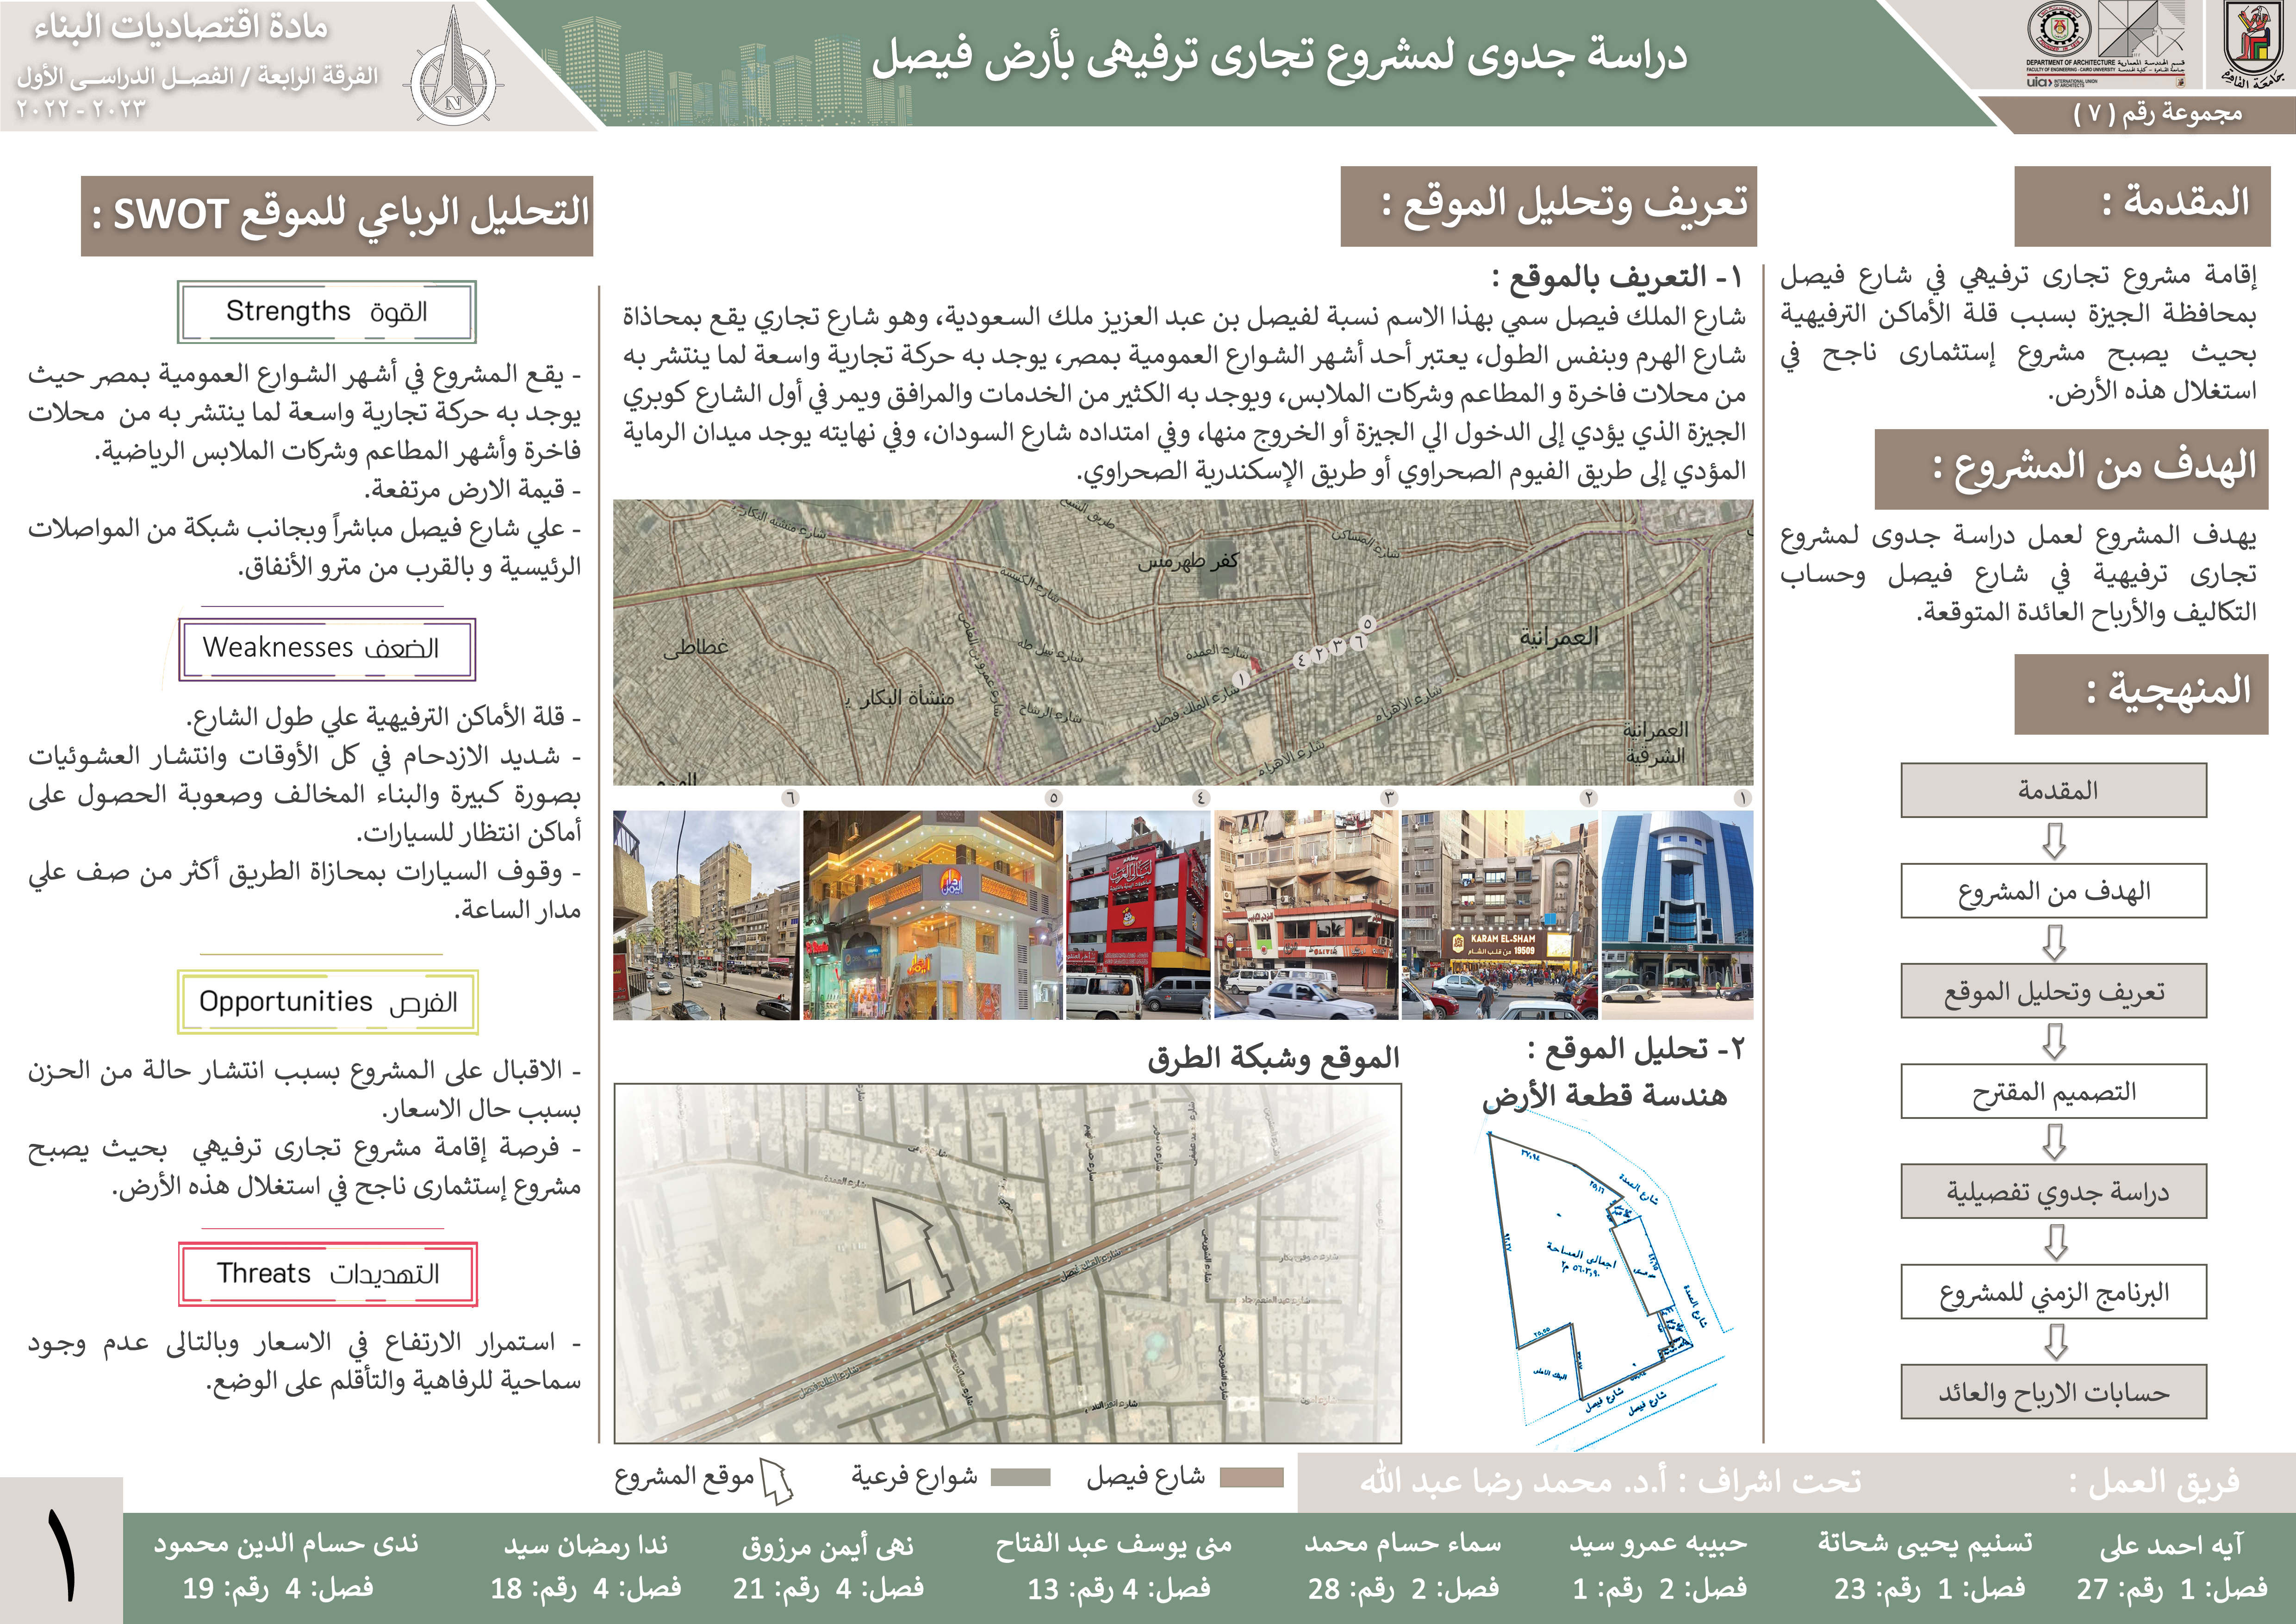Click the project location arrow legend icon

pyautogui.click(x=776, y=1480)
